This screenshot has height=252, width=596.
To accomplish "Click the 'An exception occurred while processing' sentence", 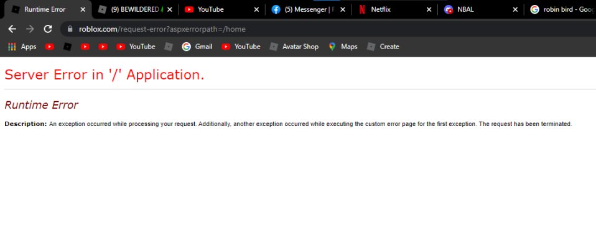I will (x=123, y=124).
